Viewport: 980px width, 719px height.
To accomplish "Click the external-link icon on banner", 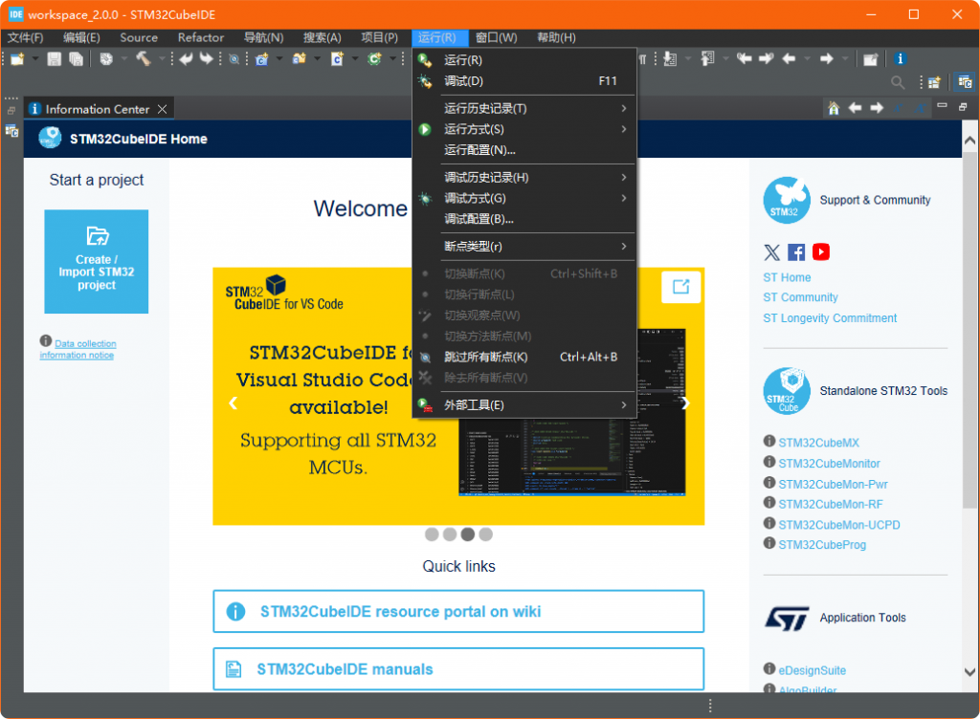I will click(680, 287).
